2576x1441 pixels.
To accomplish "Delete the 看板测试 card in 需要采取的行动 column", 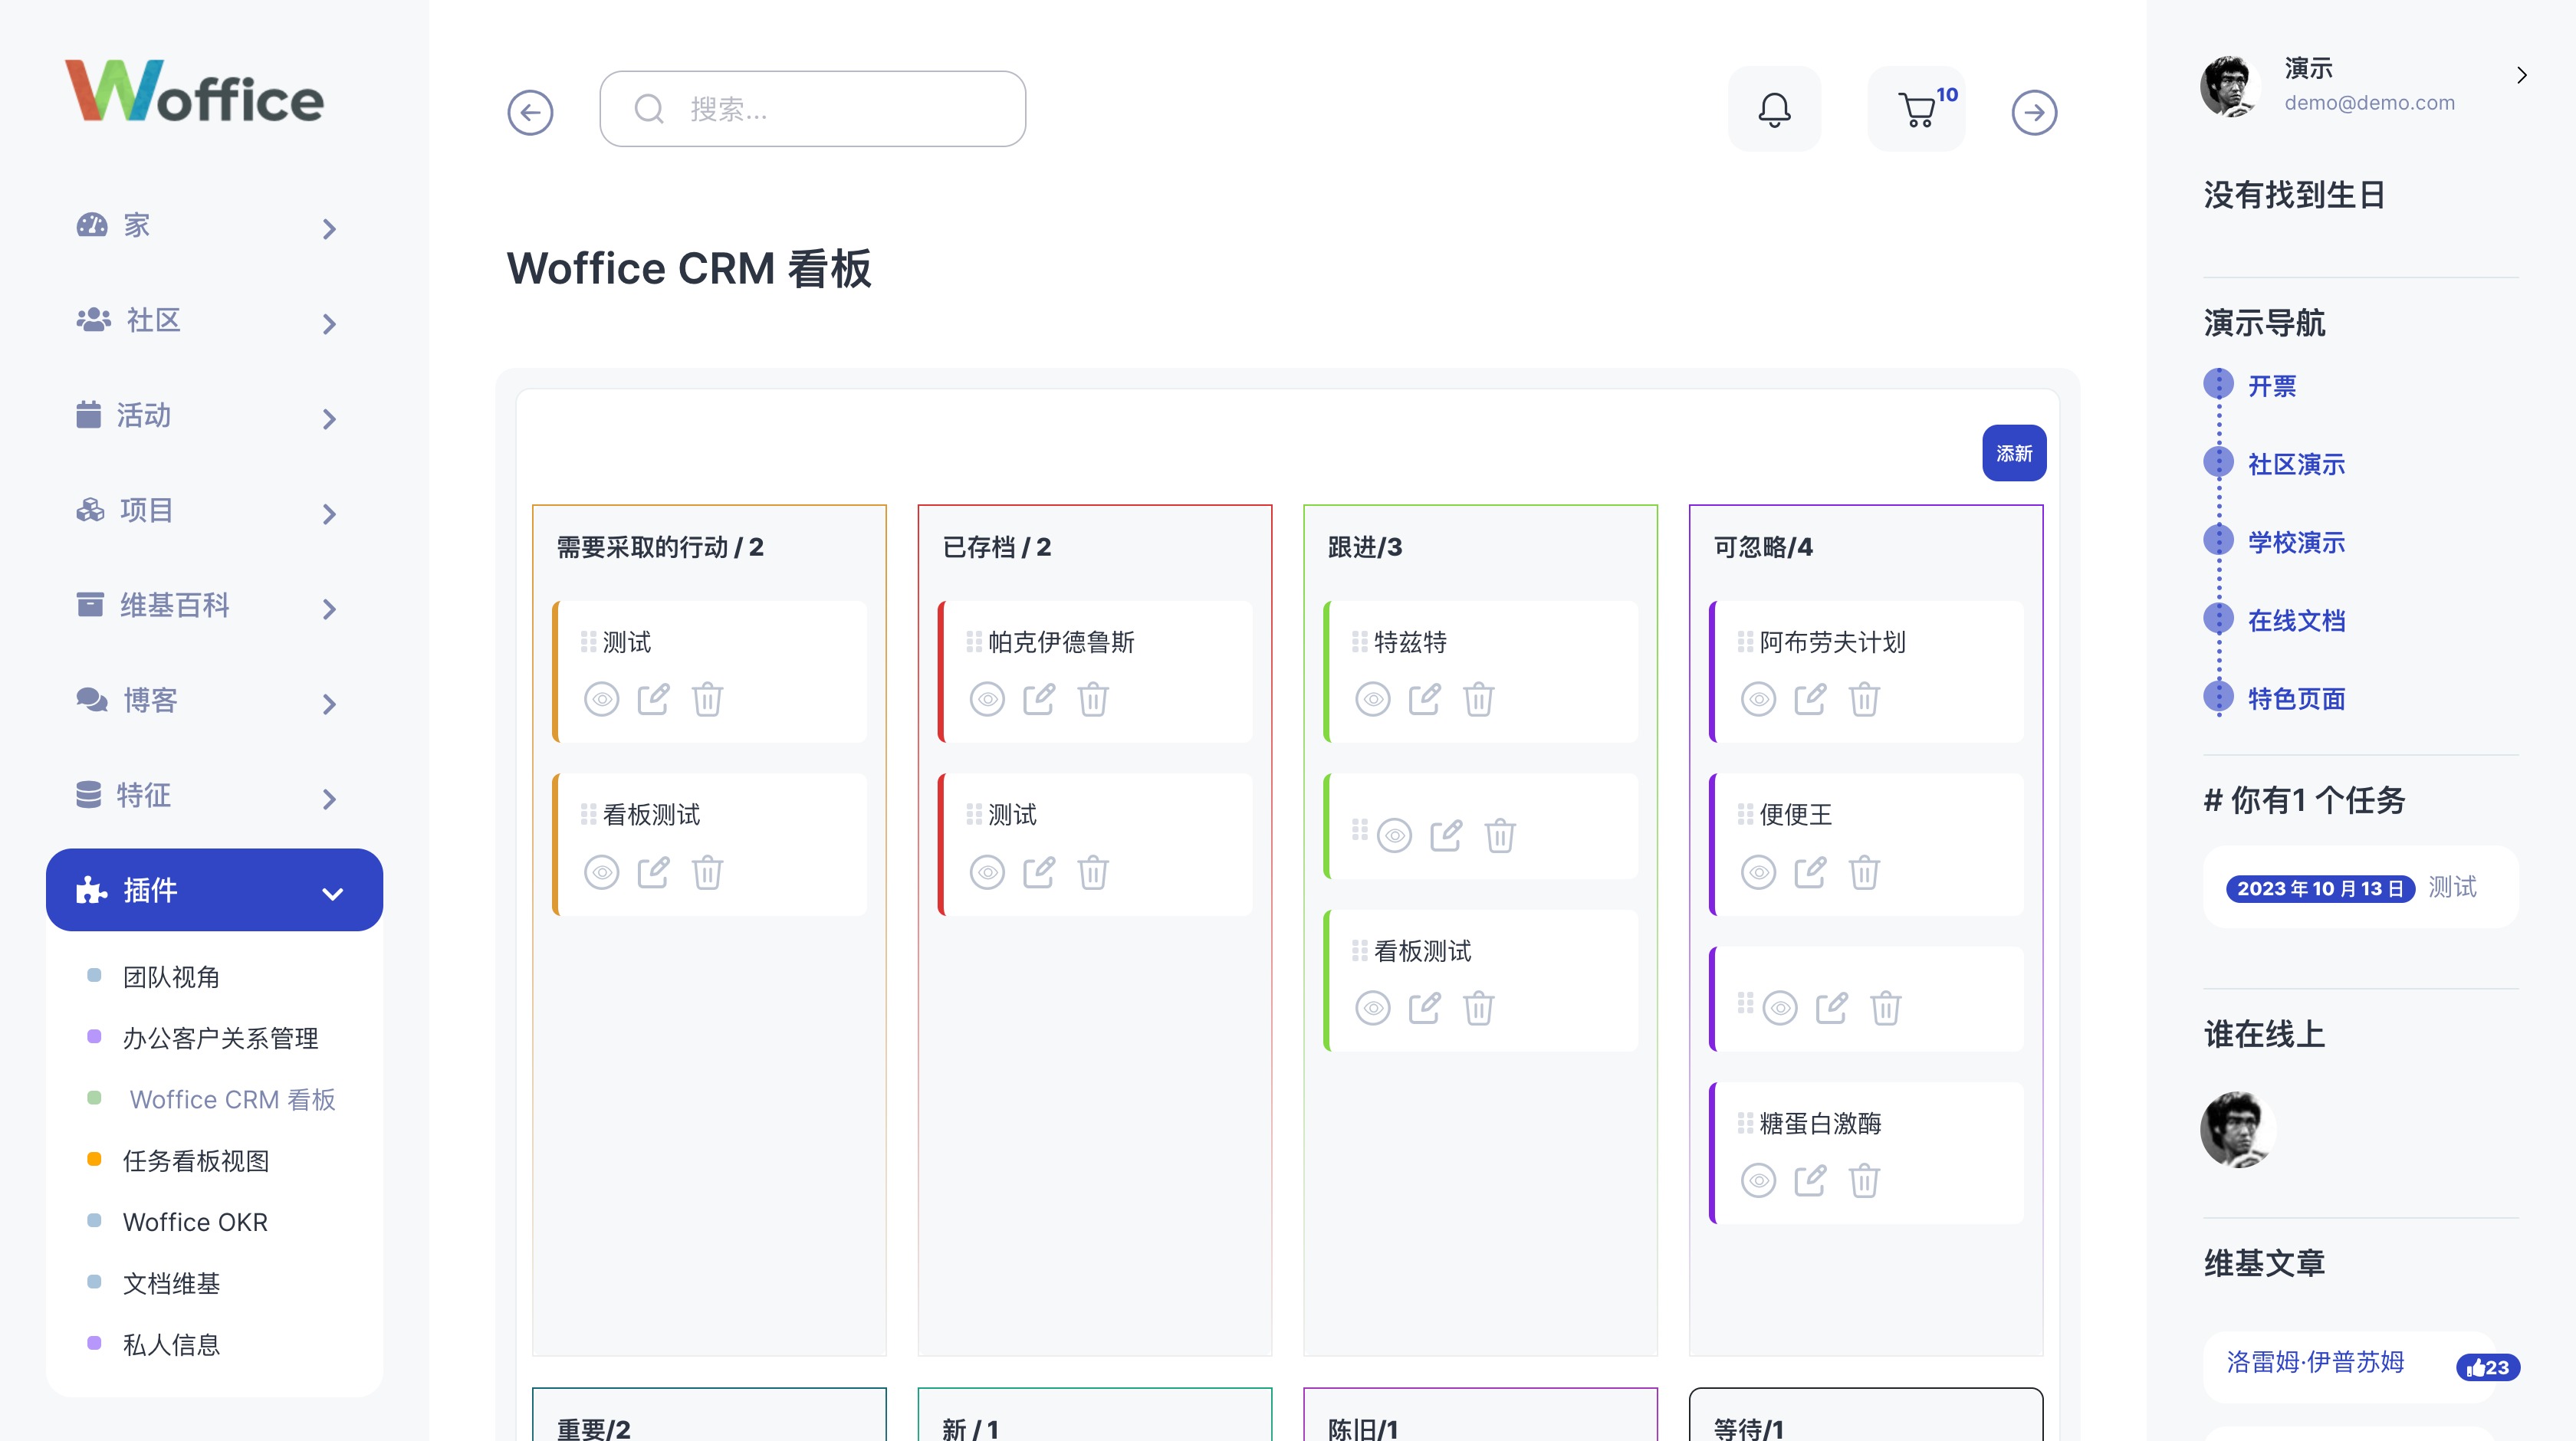I will point(707,871).
